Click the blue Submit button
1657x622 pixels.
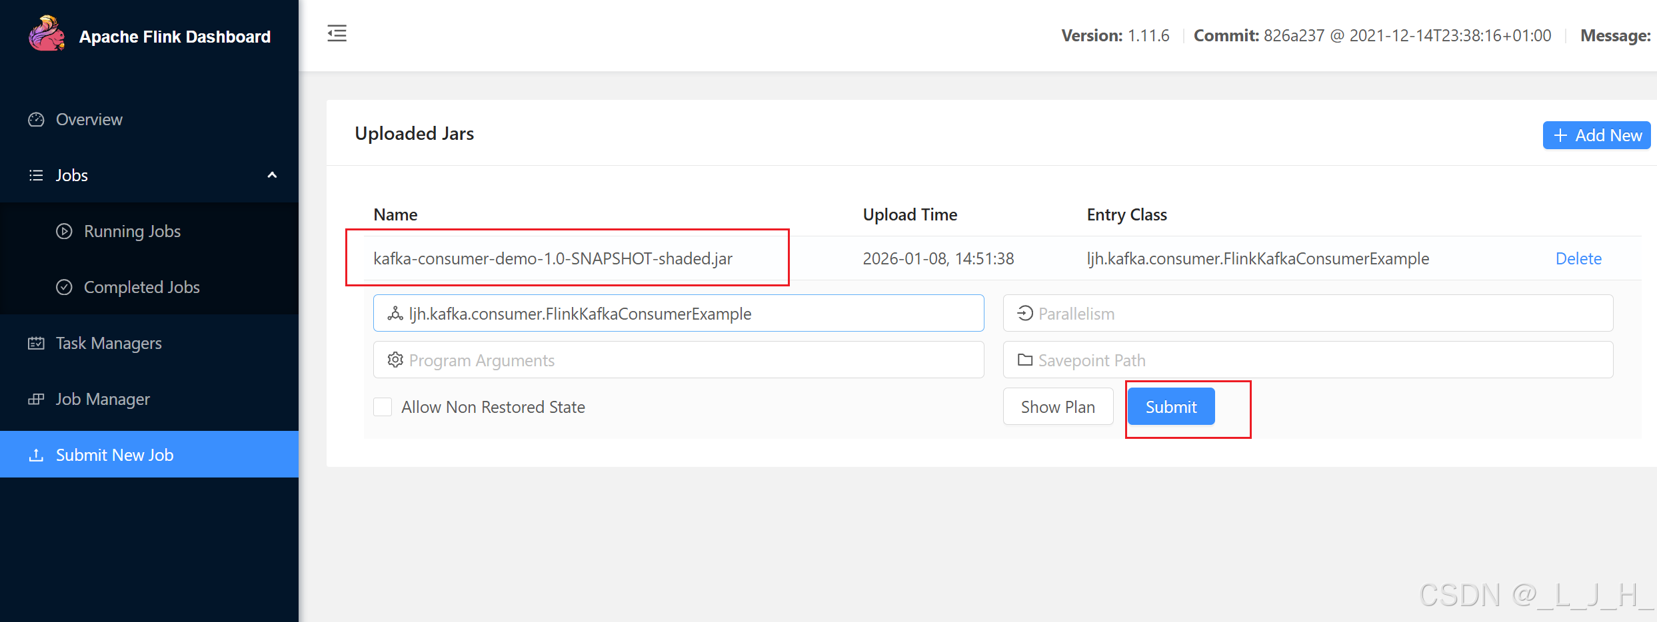point(1171,407)
